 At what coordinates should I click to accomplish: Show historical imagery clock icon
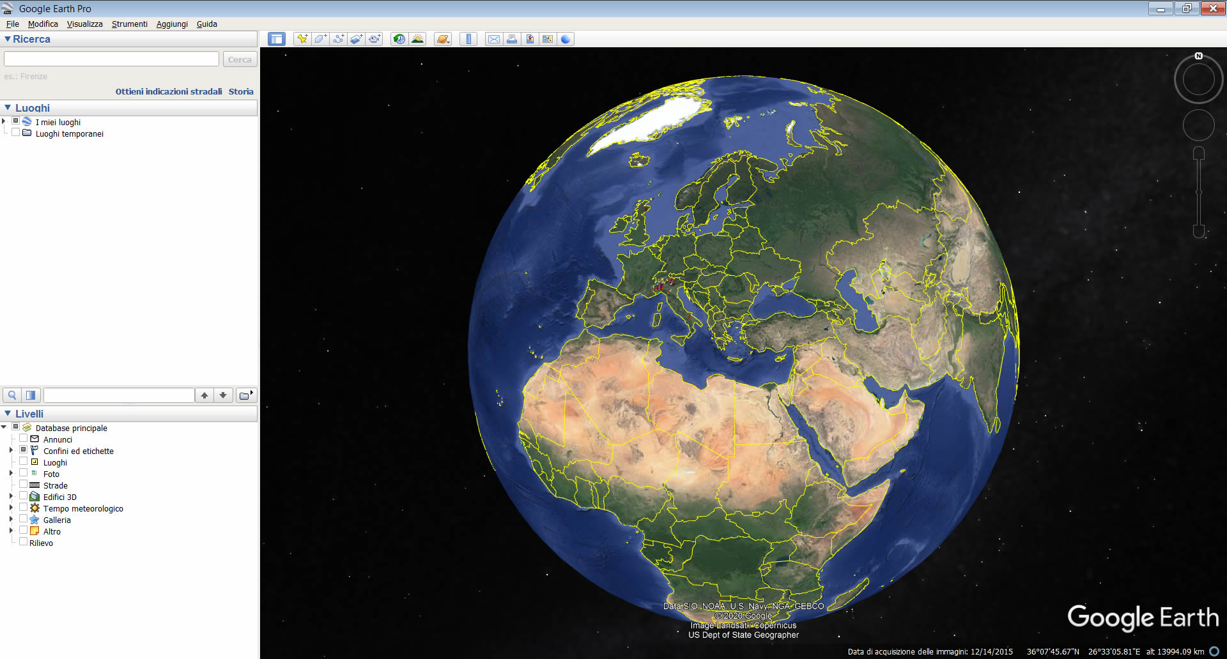coord(399,39)
